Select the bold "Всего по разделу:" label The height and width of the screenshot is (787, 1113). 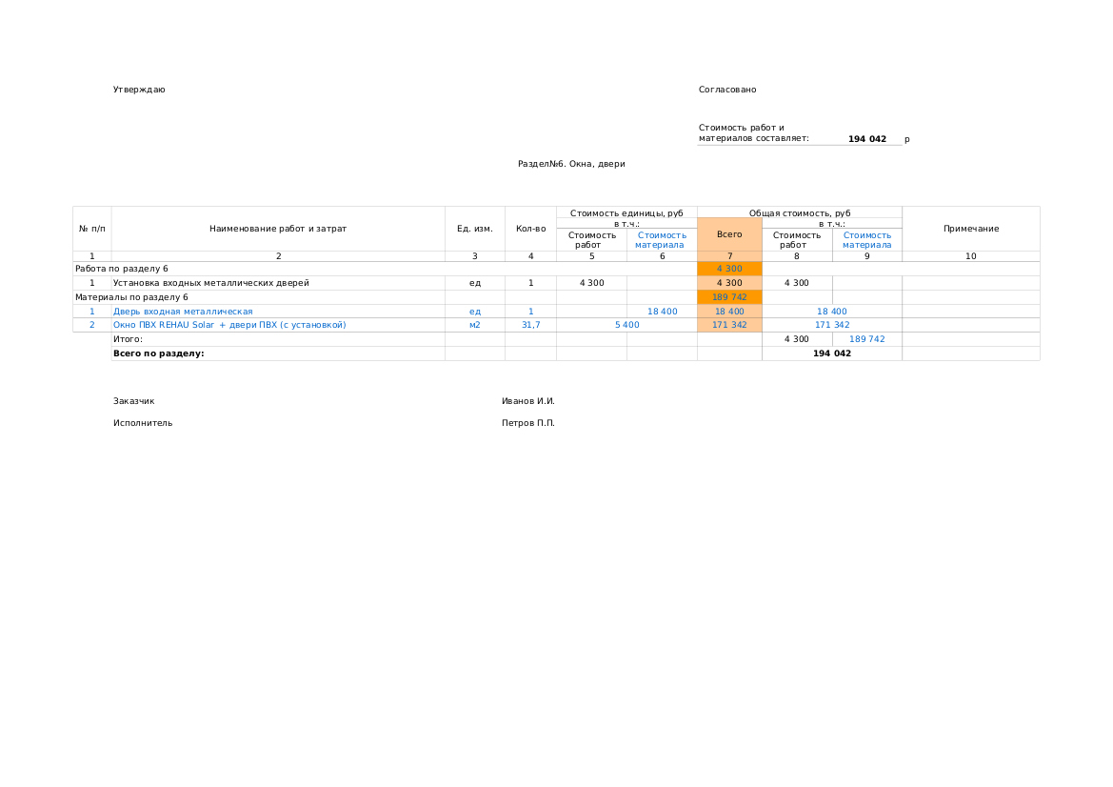[158, 353]
